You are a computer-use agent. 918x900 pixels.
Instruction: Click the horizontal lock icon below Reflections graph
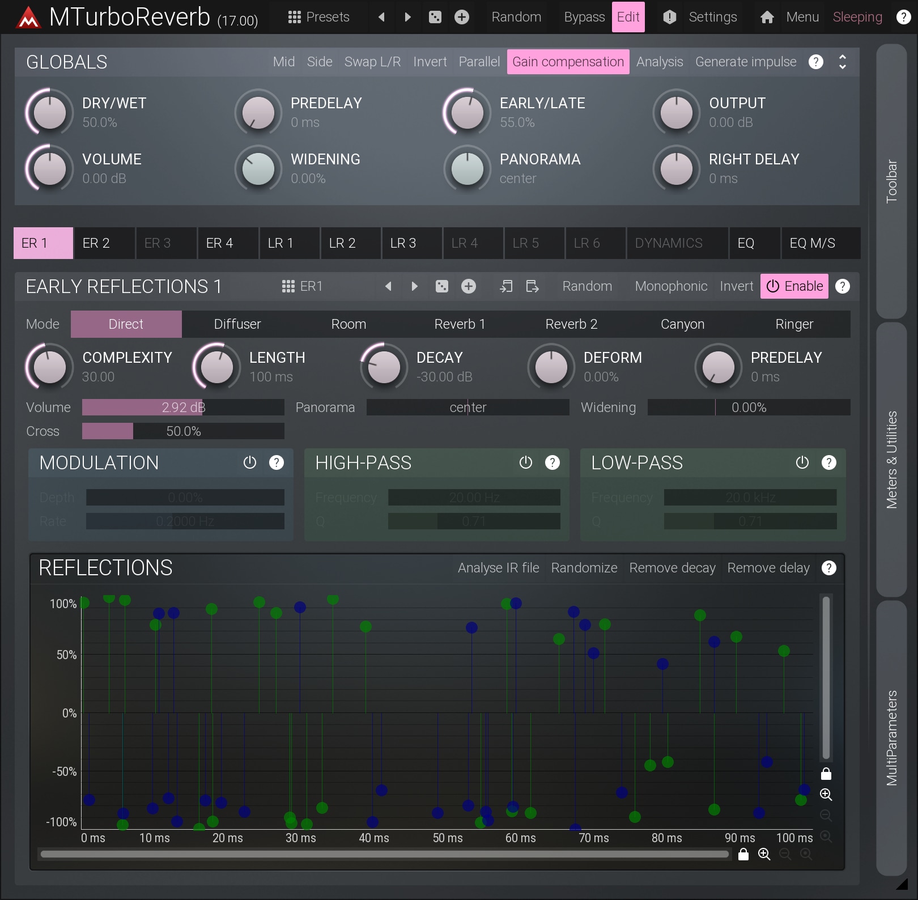(x=743, y=854)
